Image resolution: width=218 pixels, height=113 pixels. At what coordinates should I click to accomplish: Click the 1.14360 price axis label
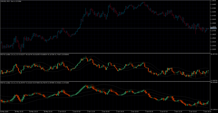(213, 8)
